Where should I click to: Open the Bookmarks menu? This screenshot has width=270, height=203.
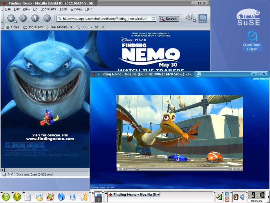(x=48, y=9)
